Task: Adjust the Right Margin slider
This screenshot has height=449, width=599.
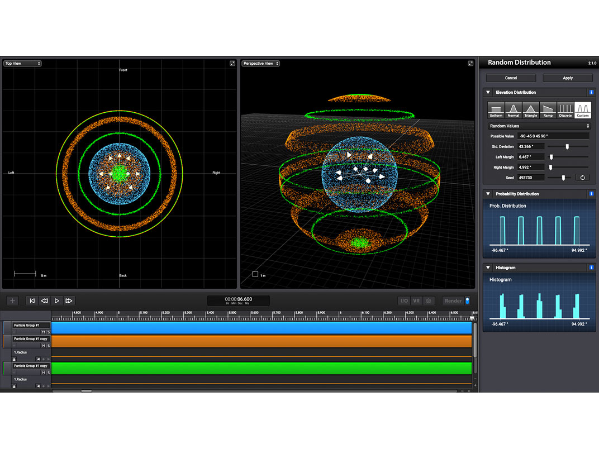Action: [550, 167]
